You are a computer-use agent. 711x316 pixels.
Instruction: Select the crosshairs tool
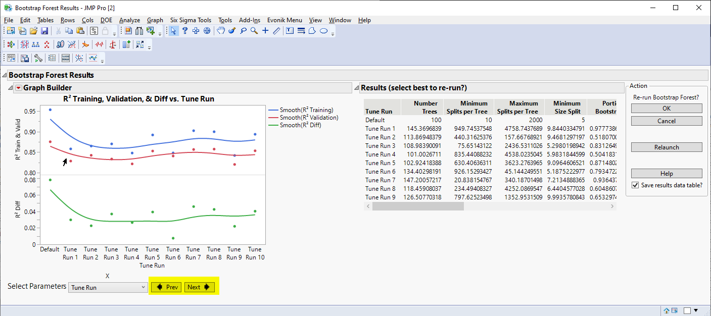pyautogui.click(x=265, y=30)
